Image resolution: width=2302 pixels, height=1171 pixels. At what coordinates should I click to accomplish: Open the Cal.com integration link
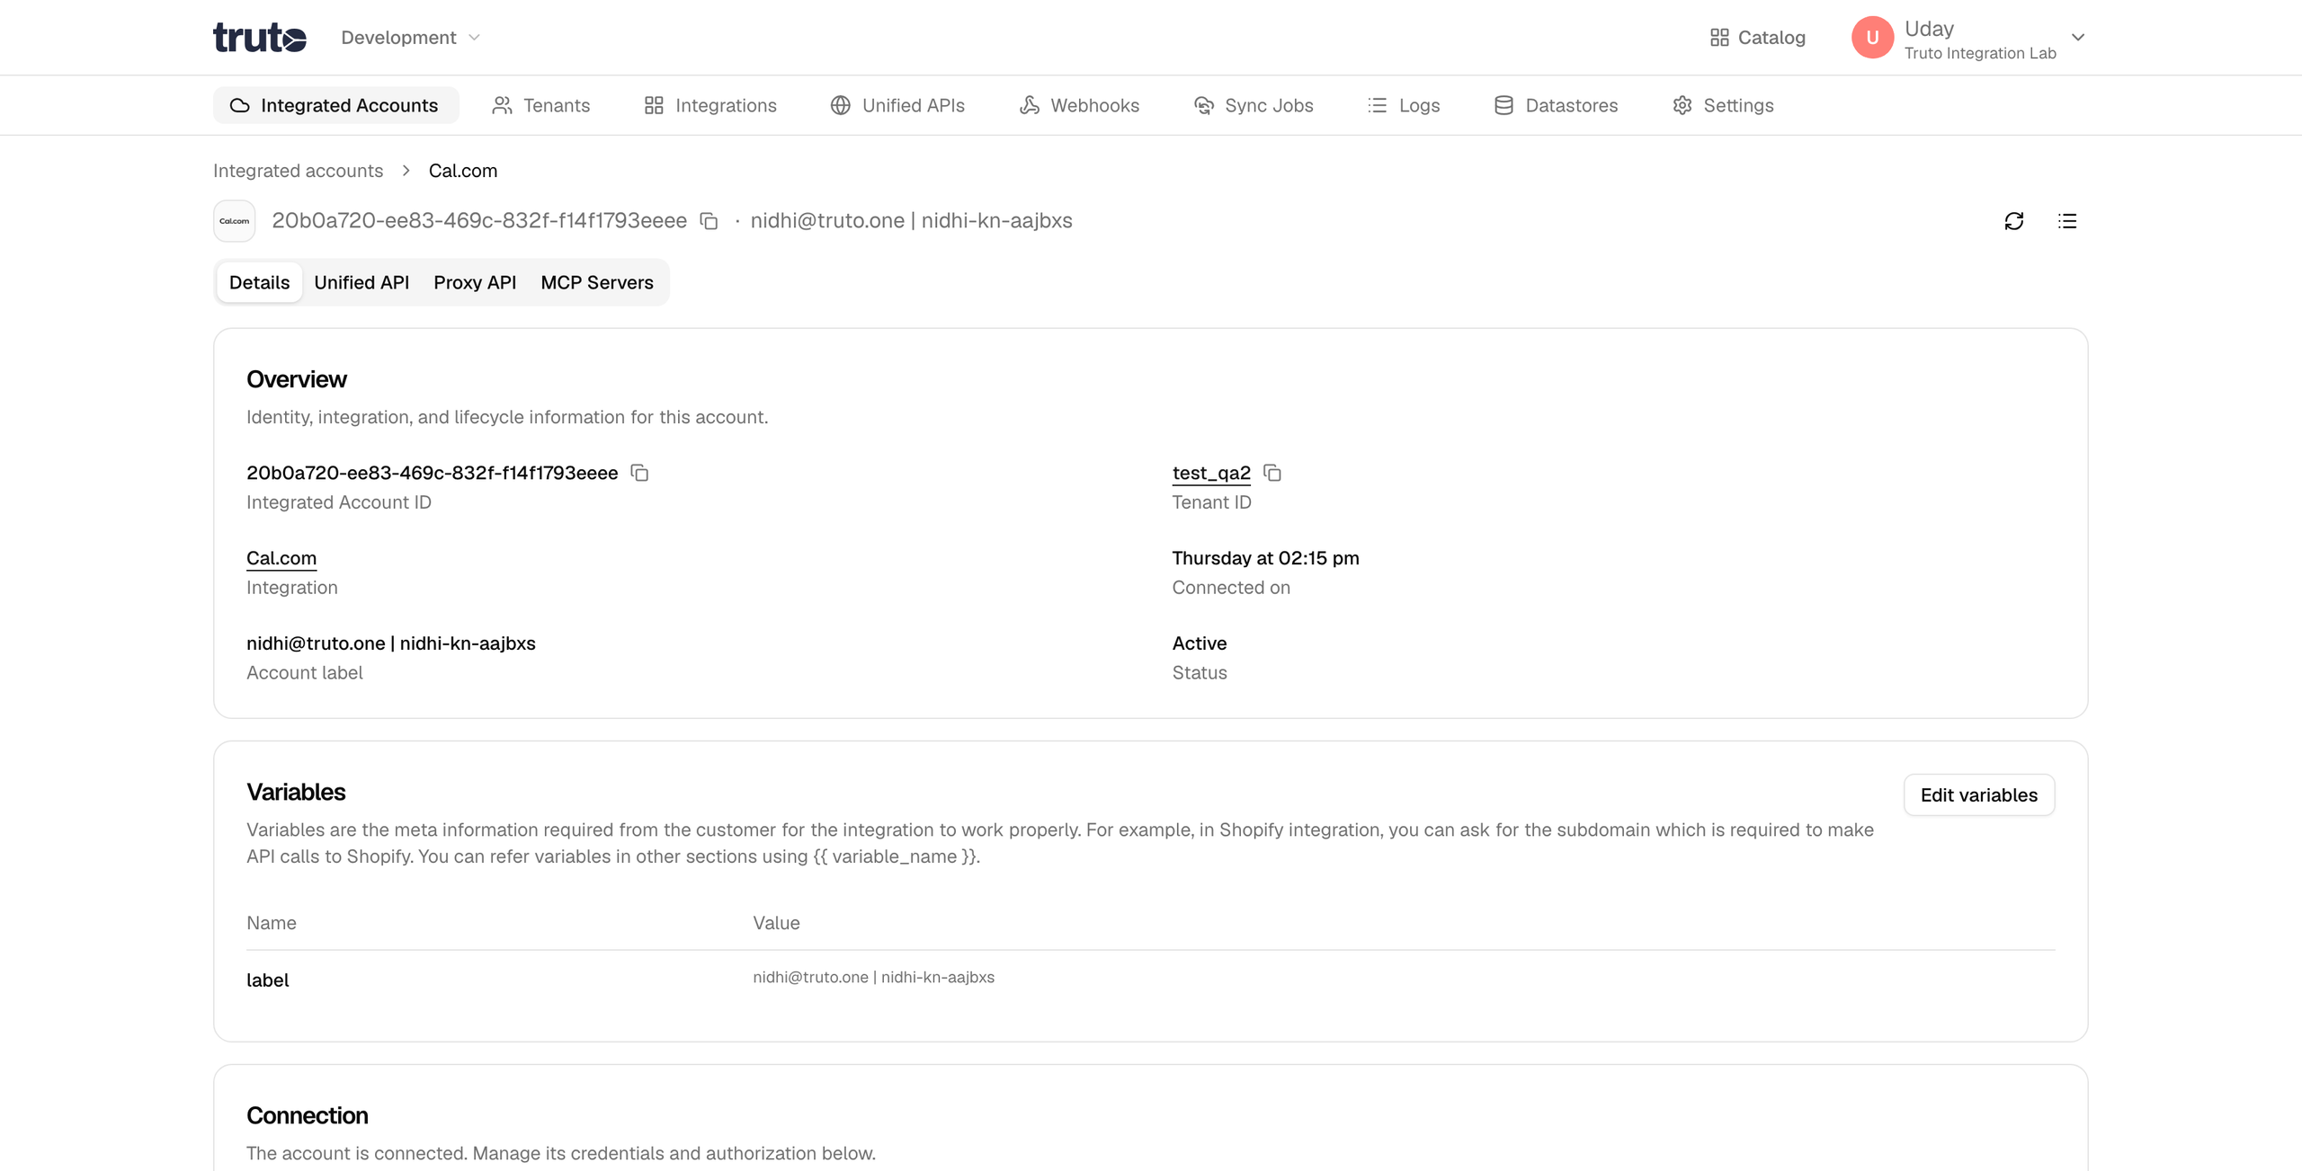click(x=281, y=558)
